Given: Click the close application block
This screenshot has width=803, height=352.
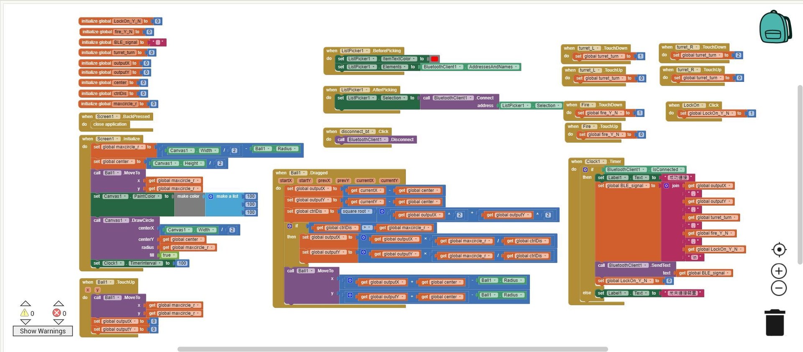Looking at the screenshot, I should coord(110,124).
